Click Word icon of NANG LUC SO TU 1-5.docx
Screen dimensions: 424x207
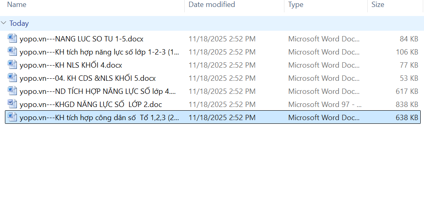pos(12,39)
